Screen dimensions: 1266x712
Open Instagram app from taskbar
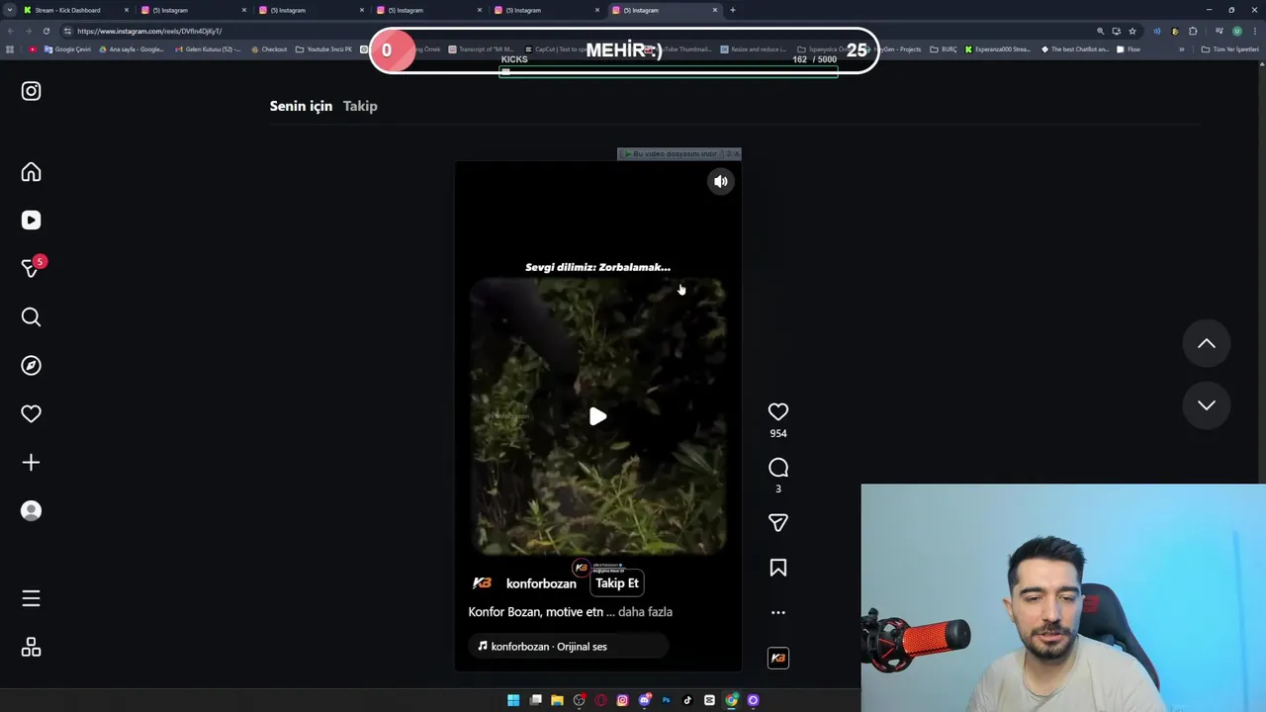tap(622, 700)
